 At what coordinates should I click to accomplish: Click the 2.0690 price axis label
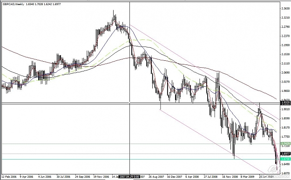tap(285, 72)
